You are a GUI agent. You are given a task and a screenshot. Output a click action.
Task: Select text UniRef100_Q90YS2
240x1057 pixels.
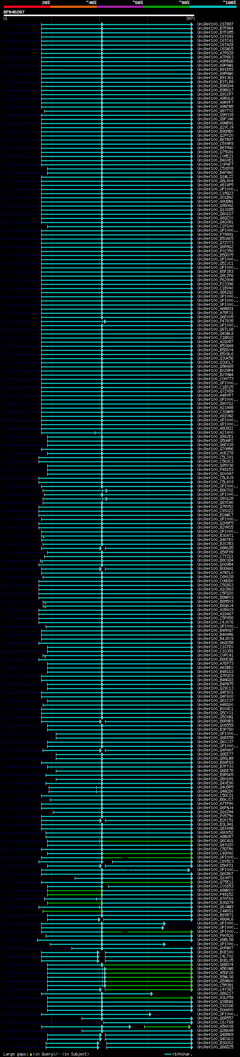(x=215, y=404)
